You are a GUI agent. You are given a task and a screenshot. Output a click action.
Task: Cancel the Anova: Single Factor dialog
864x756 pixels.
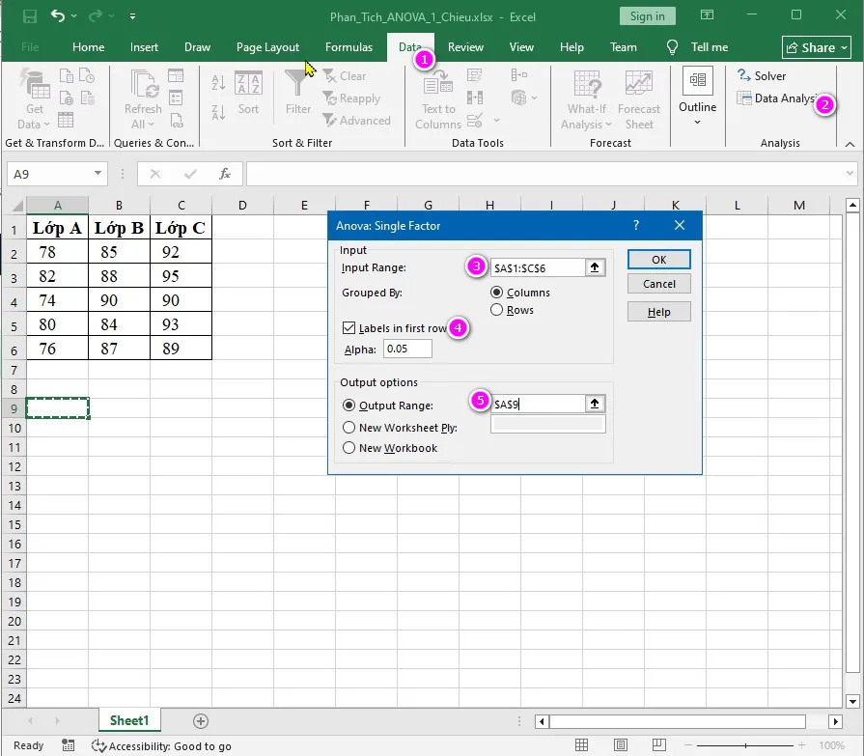(658, 283)
